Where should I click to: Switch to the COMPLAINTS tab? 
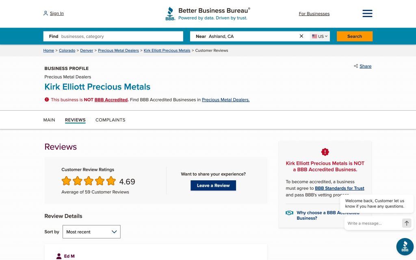click(110, 120)
